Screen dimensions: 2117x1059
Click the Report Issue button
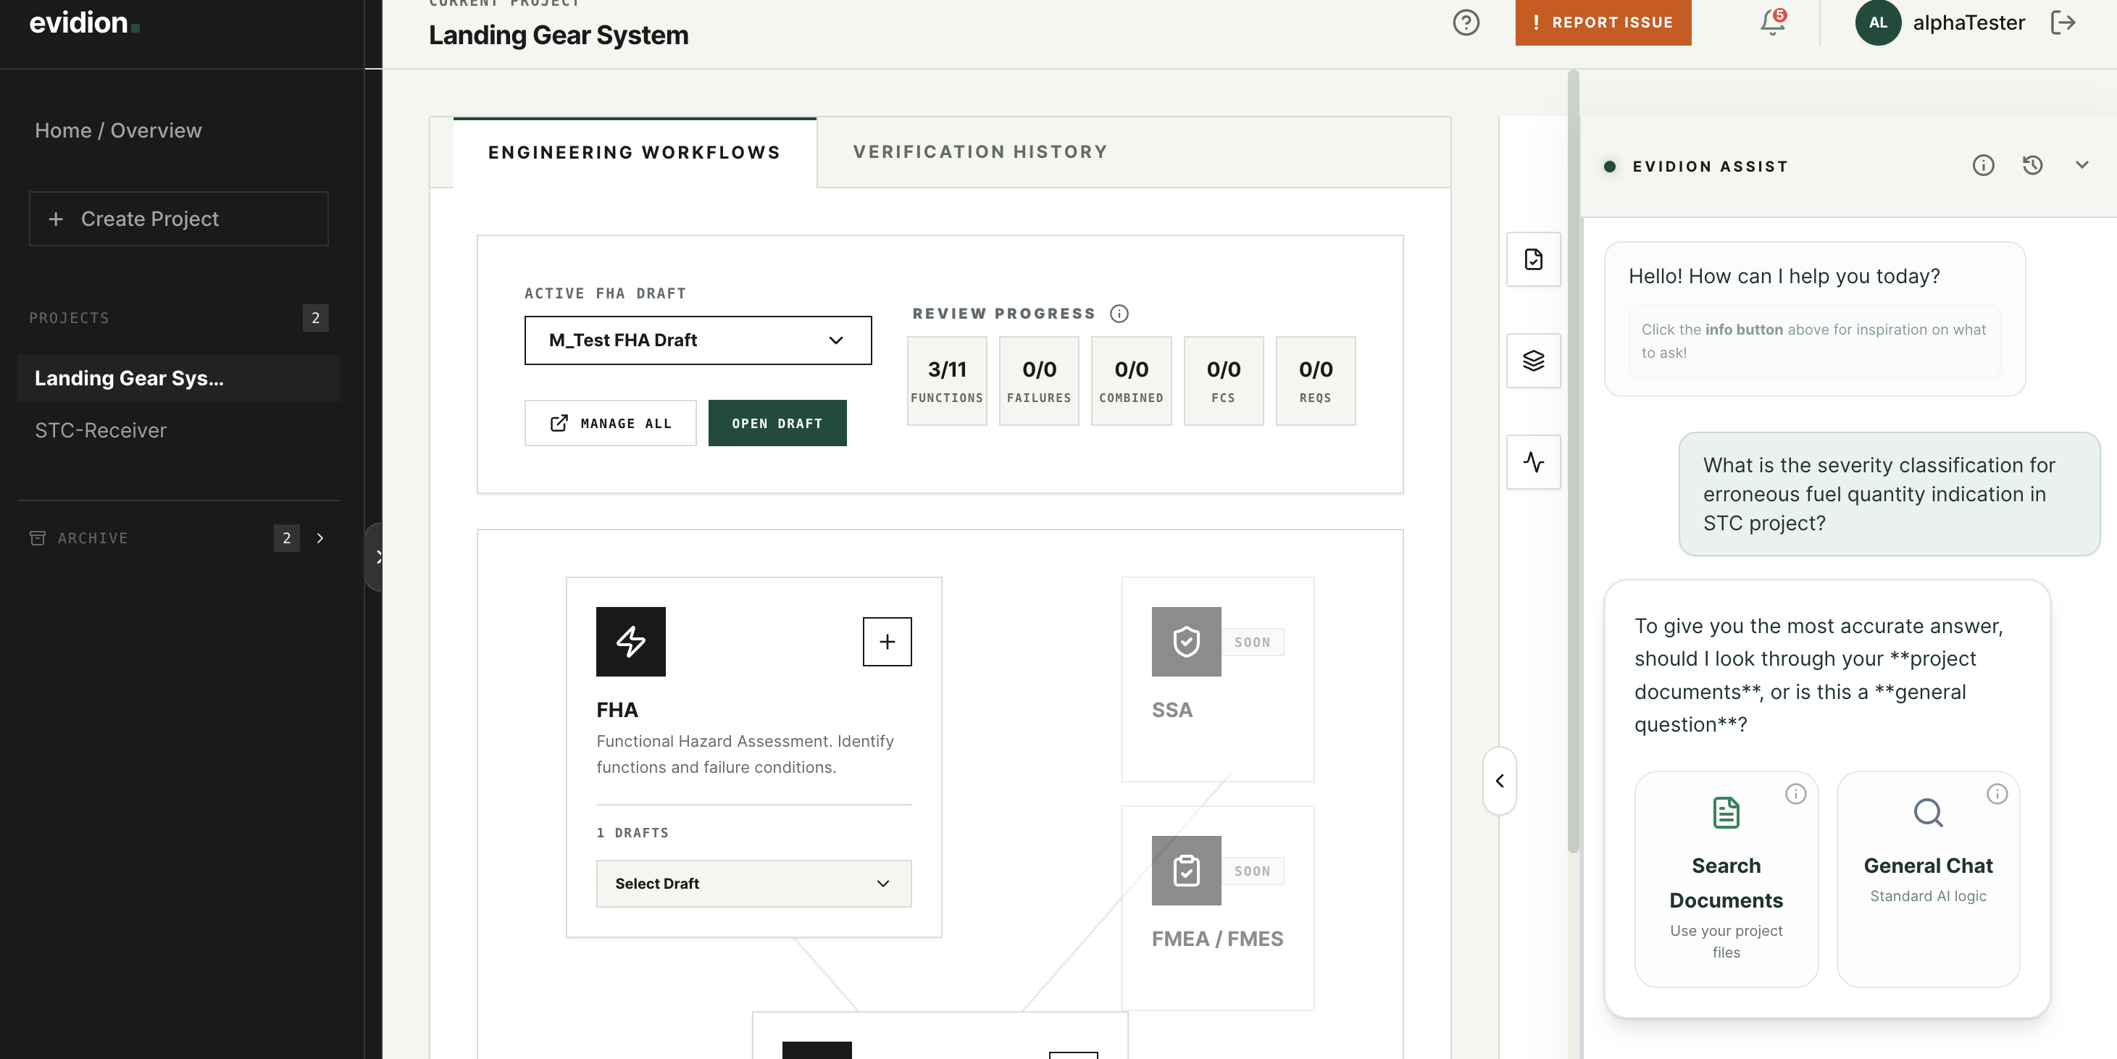point(1603,23)
